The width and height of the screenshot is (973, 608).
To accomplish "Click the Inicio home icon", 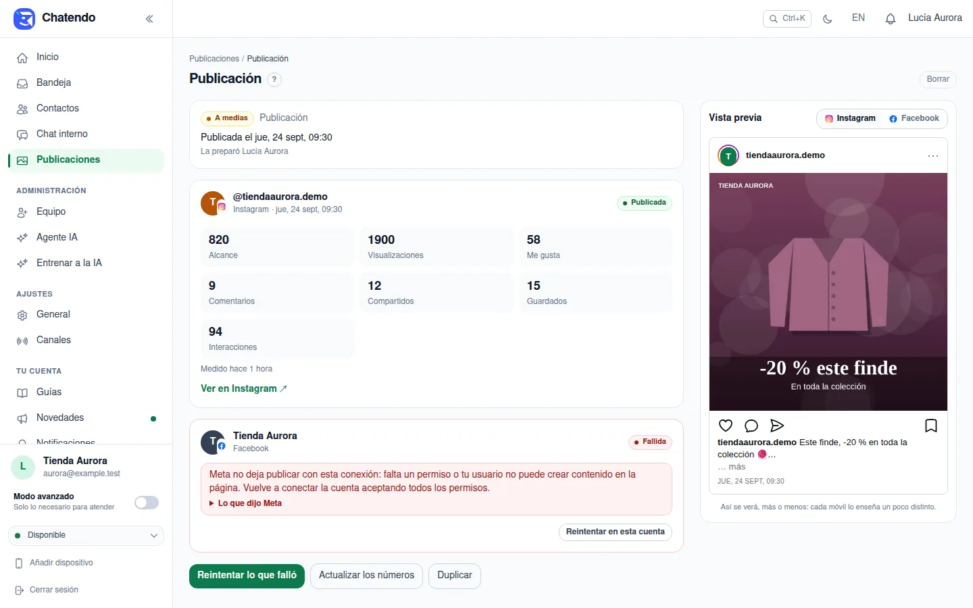I will (22, 58).
